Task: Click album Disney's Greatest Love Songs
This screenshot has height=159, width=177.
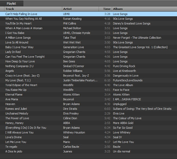Action: tap(132, 24)
